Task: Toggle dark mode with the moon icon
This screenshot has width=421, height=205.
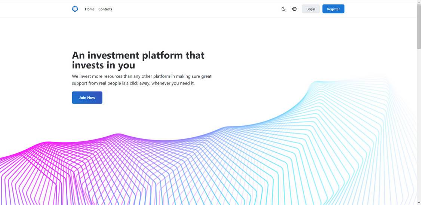Action: [283, 9]
